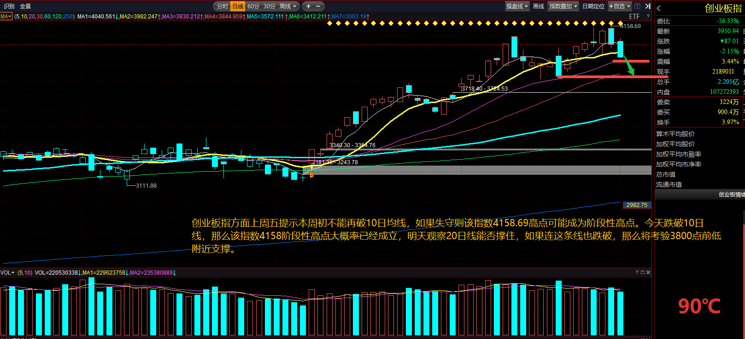Select the 2982.75 price axis tag

tap(637, 205)
